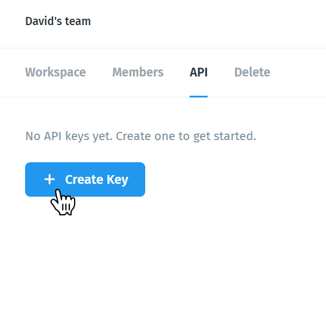The height and width of the screenshot is (328, 326).
Task: Click the active API tab label
Action: pos(198,72)
